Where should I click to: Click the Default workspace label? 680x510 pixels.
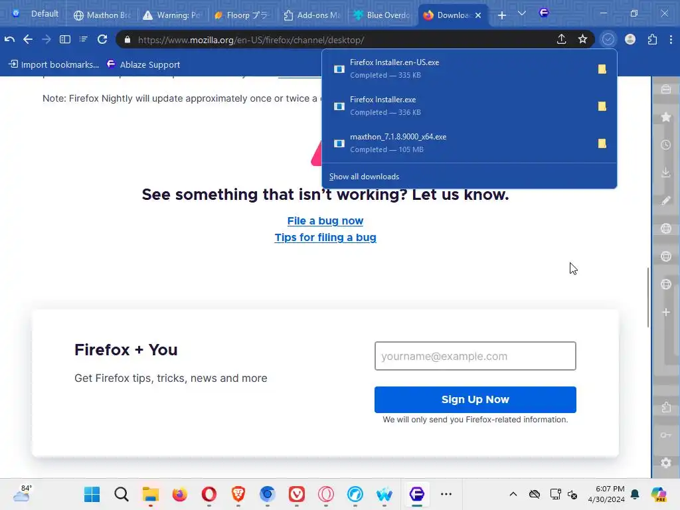pos(44,14)
